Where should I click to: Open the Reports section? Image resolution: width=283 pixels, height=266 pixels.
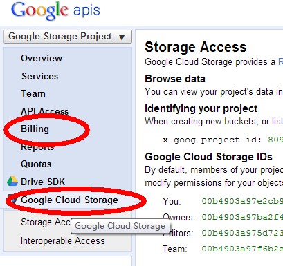click(37, 146)
